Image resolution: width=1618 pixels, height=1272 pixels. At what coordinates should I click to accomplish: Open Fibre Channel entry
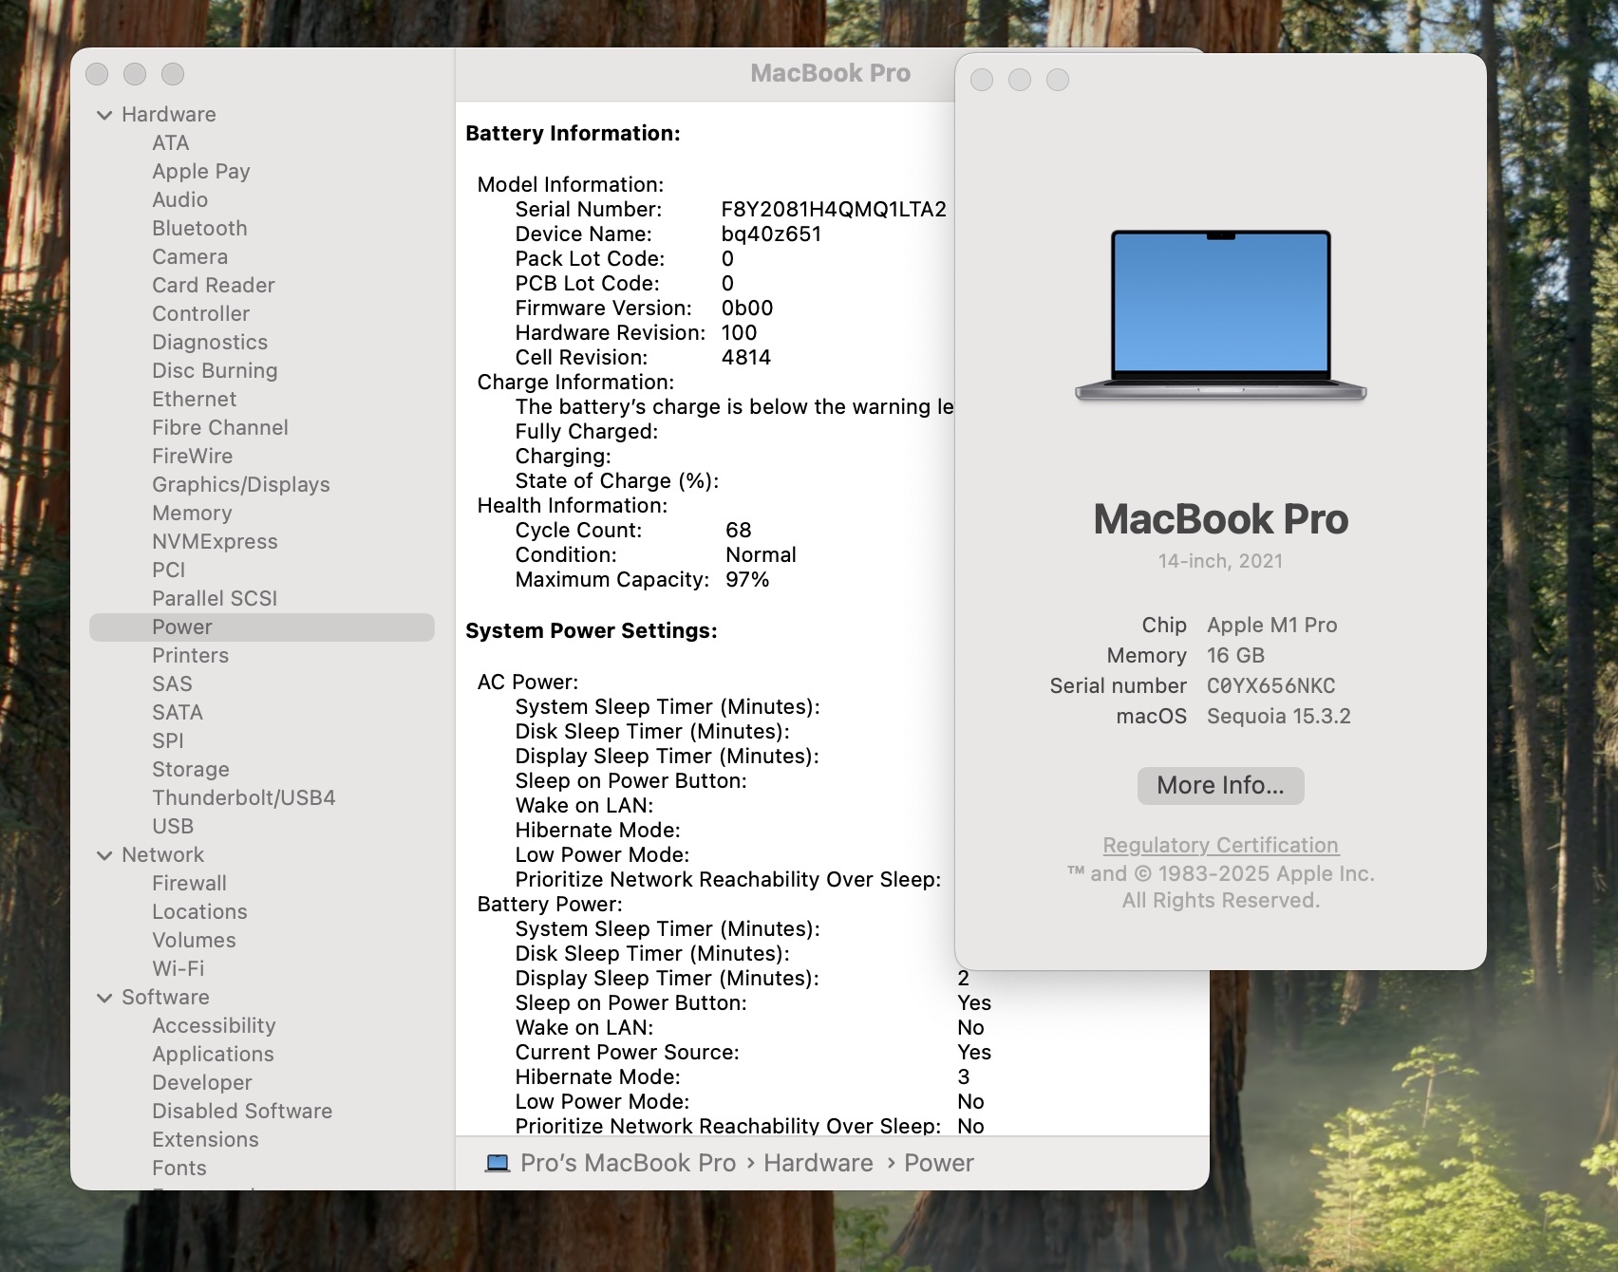220,428
